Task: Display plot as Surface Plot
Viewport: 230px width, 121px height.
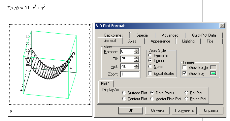Action: point(124,93)
